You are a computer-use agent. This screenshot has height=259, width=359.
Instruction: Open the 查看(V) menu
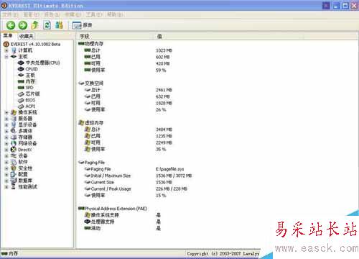[x=31, y=15]
